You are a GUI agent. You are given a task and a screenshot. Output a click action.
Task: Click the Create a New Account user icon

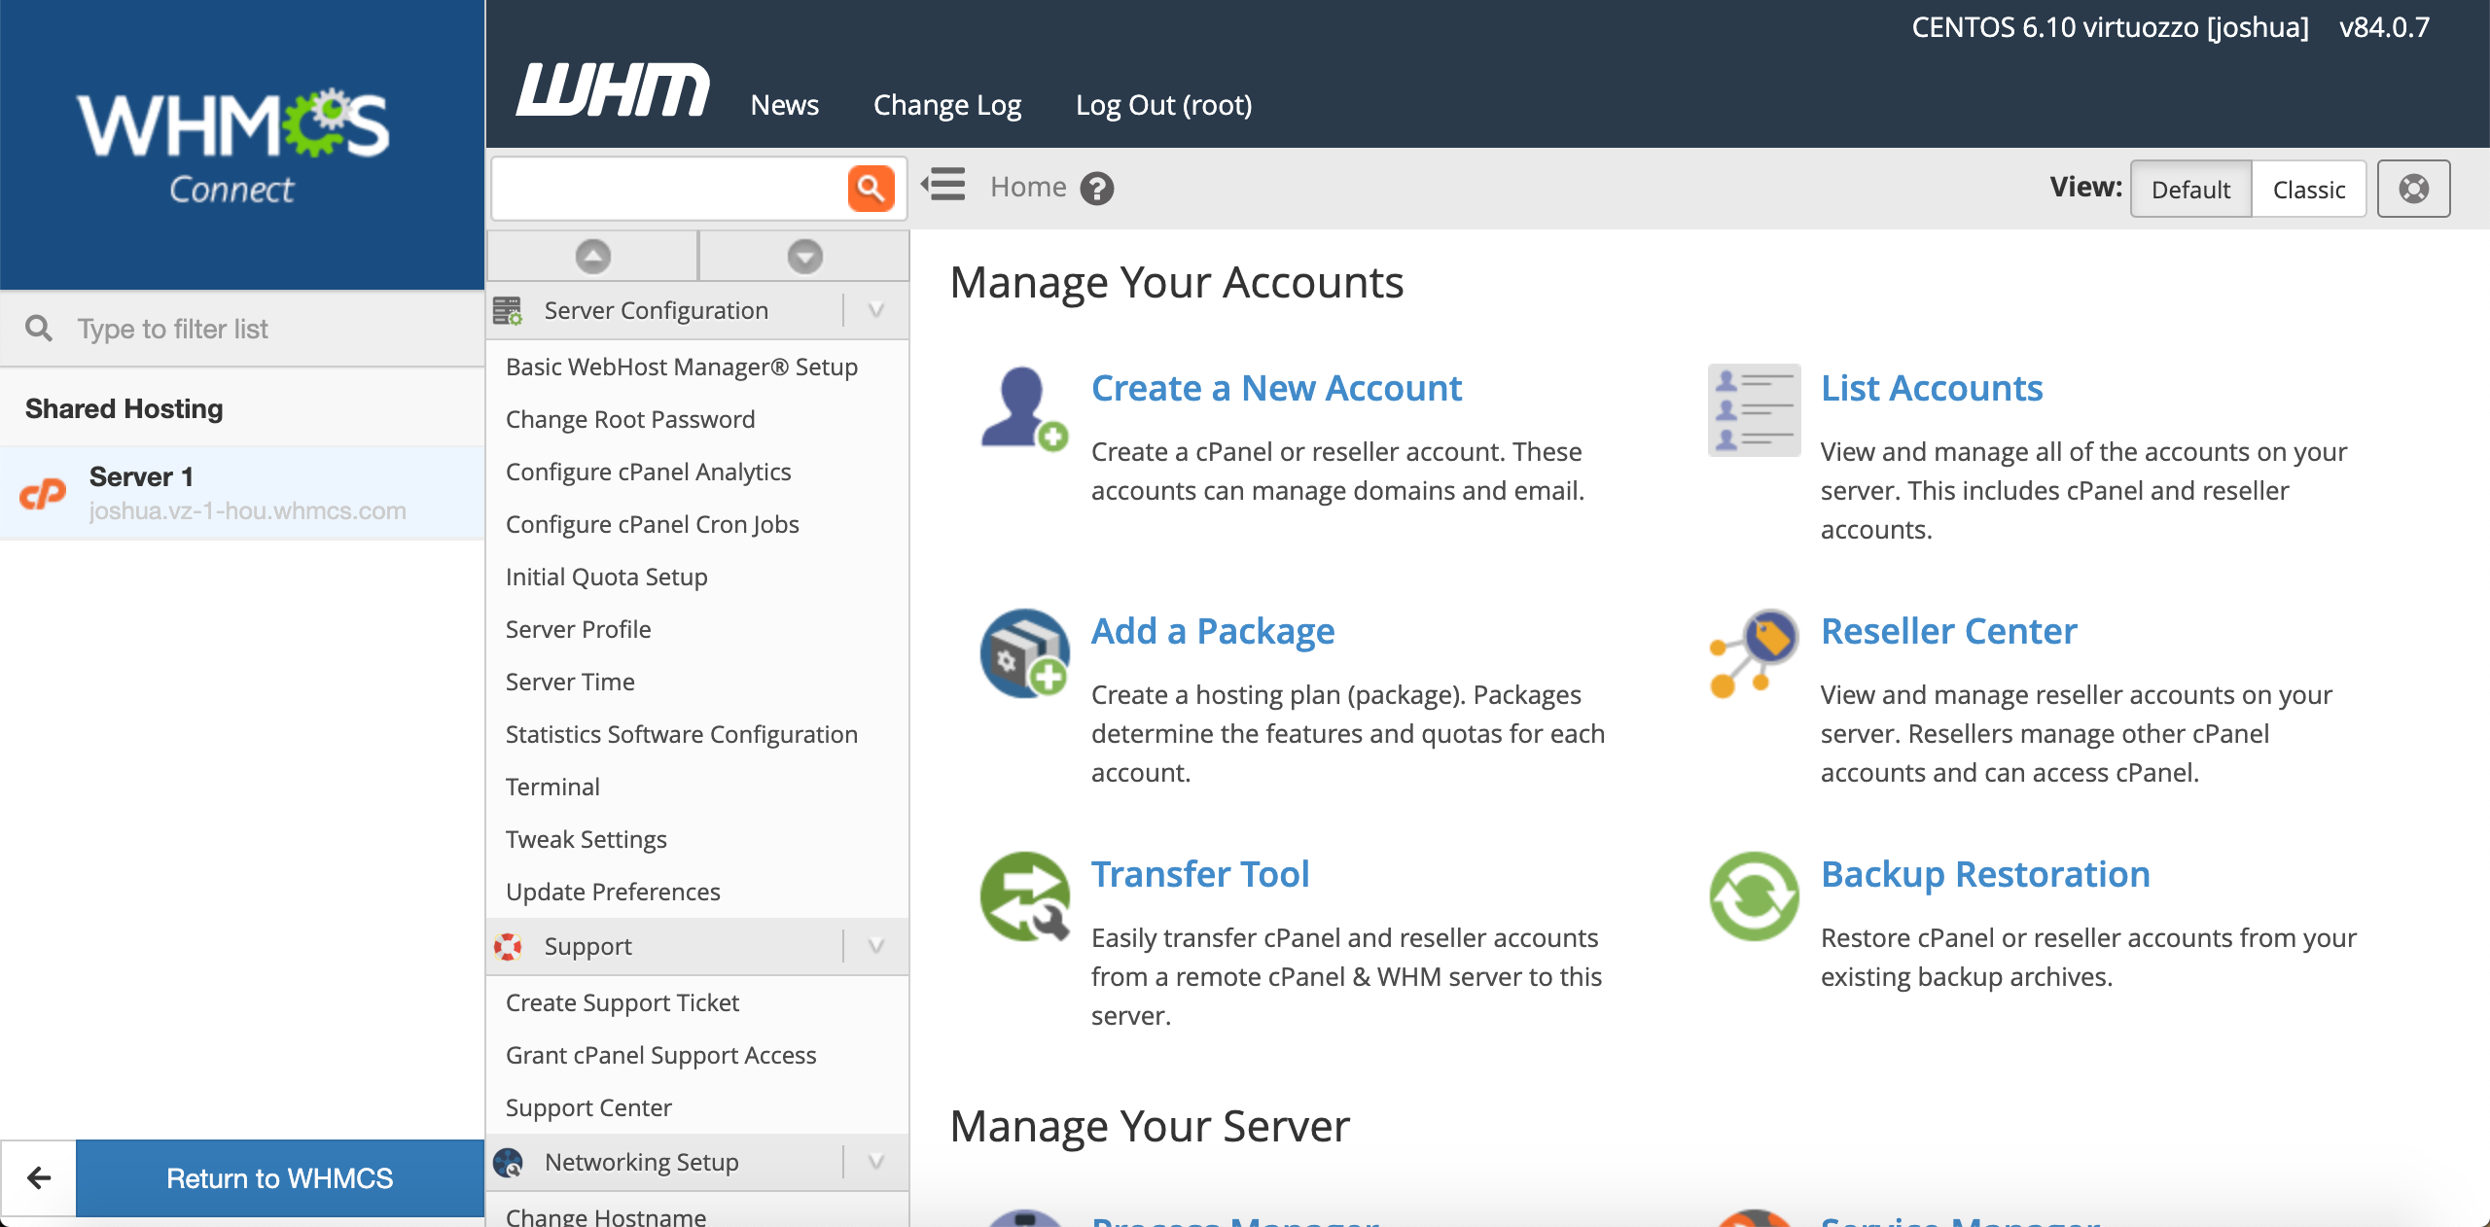tap(1024, 408)
